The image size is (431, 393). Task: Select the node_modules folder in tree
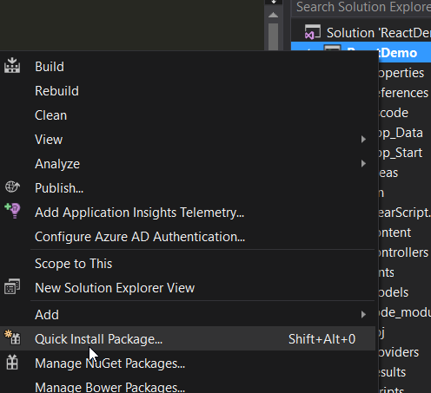405,312
